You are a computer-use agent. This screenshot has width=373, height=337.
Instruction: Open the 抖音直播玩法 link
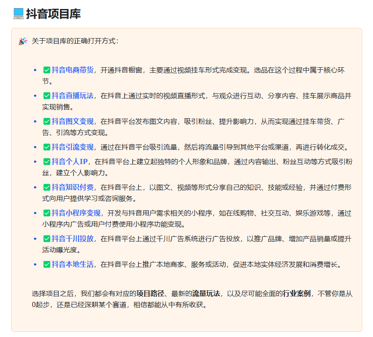(x=72, y=95)
